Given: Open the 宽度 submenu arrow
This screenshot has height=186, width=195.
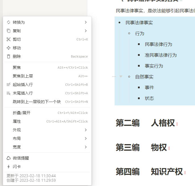Looking at the screenshot, I should [x=86, y=147].
